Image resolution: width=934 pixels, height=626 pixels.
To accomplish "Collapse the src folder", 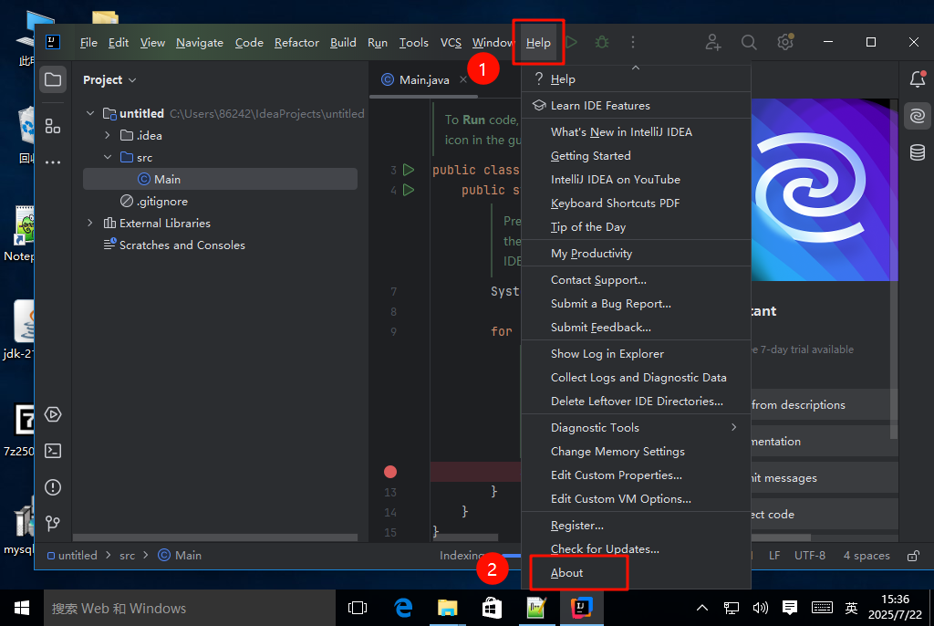I will click(108, 157).
